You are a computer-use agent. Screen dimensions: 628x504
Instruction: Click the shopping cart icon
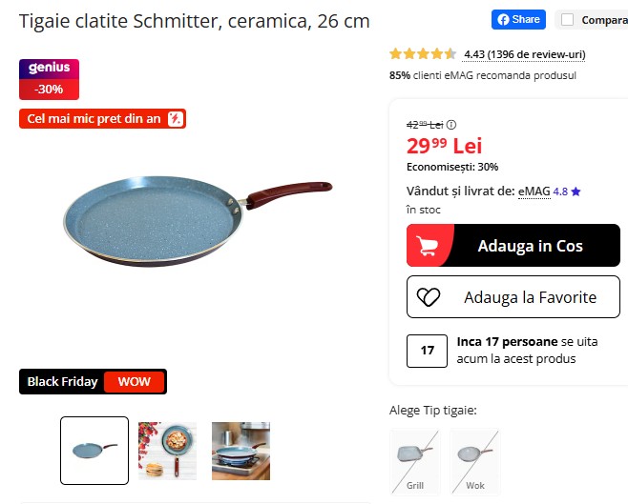[x=426, y=246]
